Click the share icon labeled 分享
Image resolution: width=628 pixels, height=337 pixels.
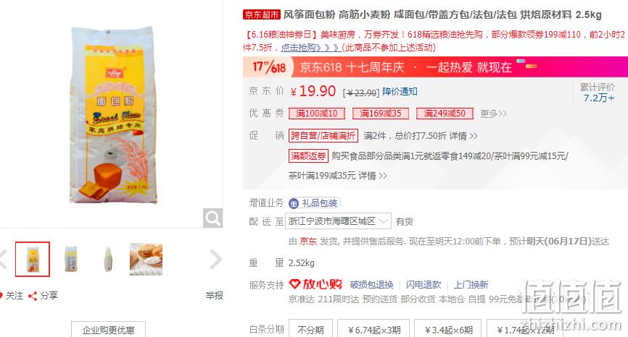click(33, 296)
